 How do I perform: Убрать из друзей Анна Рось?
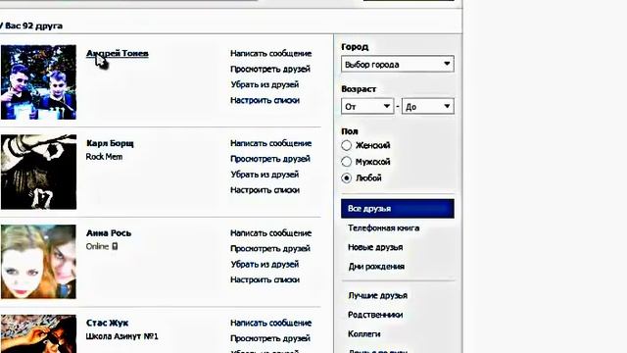(265, 264)
